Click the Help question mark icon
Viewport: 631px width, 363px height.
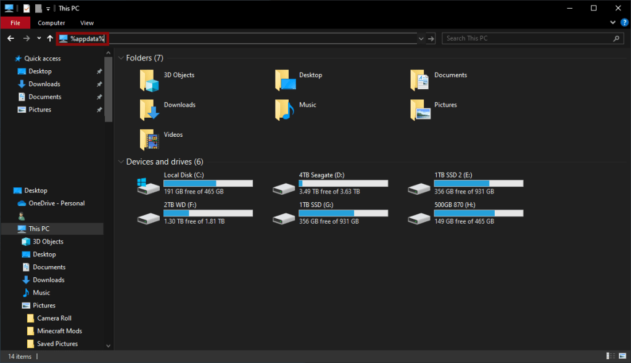(x=624, y=23)
